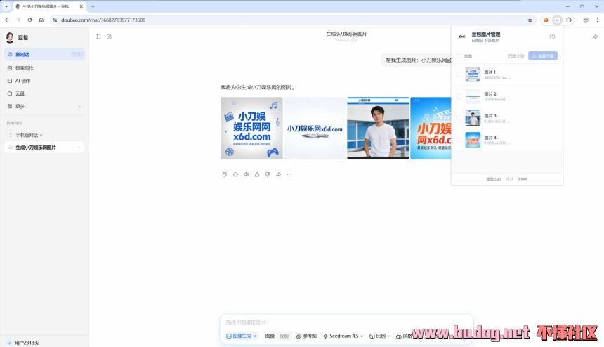
Task: Open the 比例 aspect ratio dropdown
Action: click(x=379, y=336)
